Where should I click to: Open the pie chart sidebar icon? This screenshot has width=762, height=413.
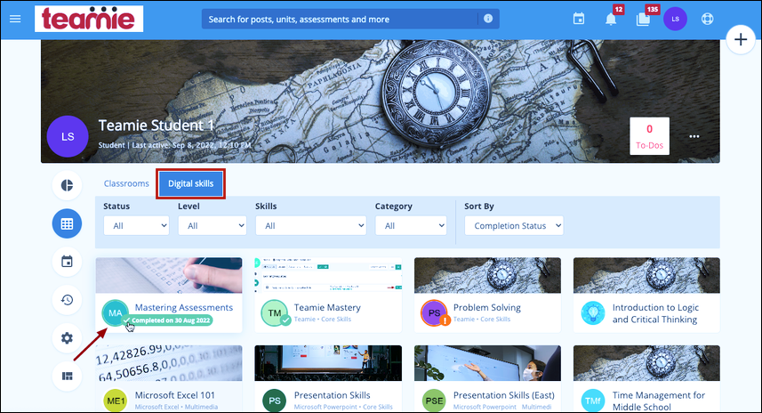point(67,185)
